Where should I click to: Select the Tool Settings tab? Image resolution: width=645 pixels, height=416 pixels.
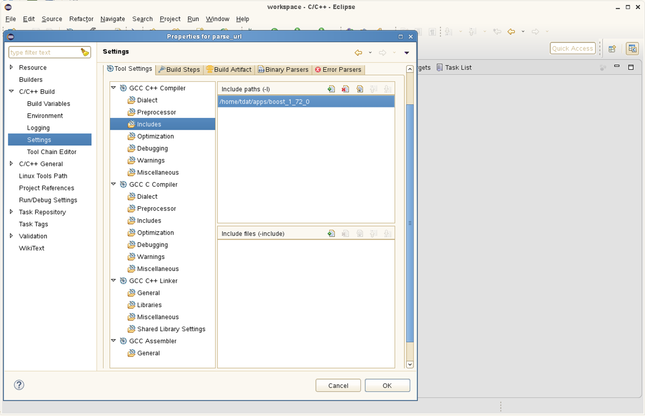click(129, 69)
